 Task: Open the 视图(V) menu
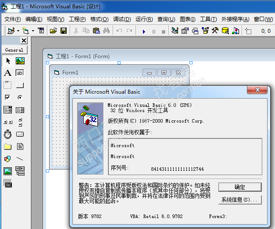click(x=55, y=19)
